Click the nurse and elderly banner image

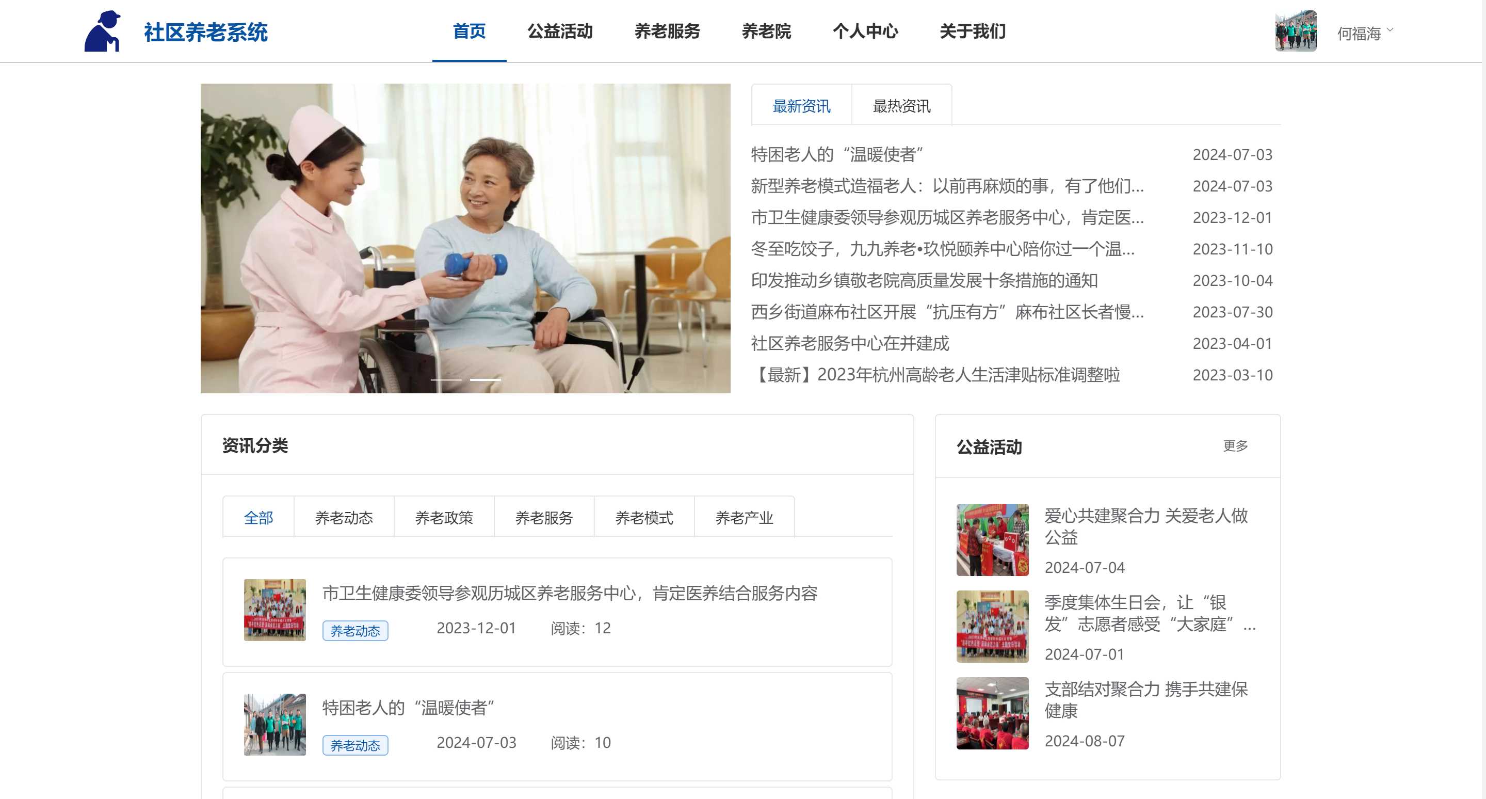coord(465,237)
